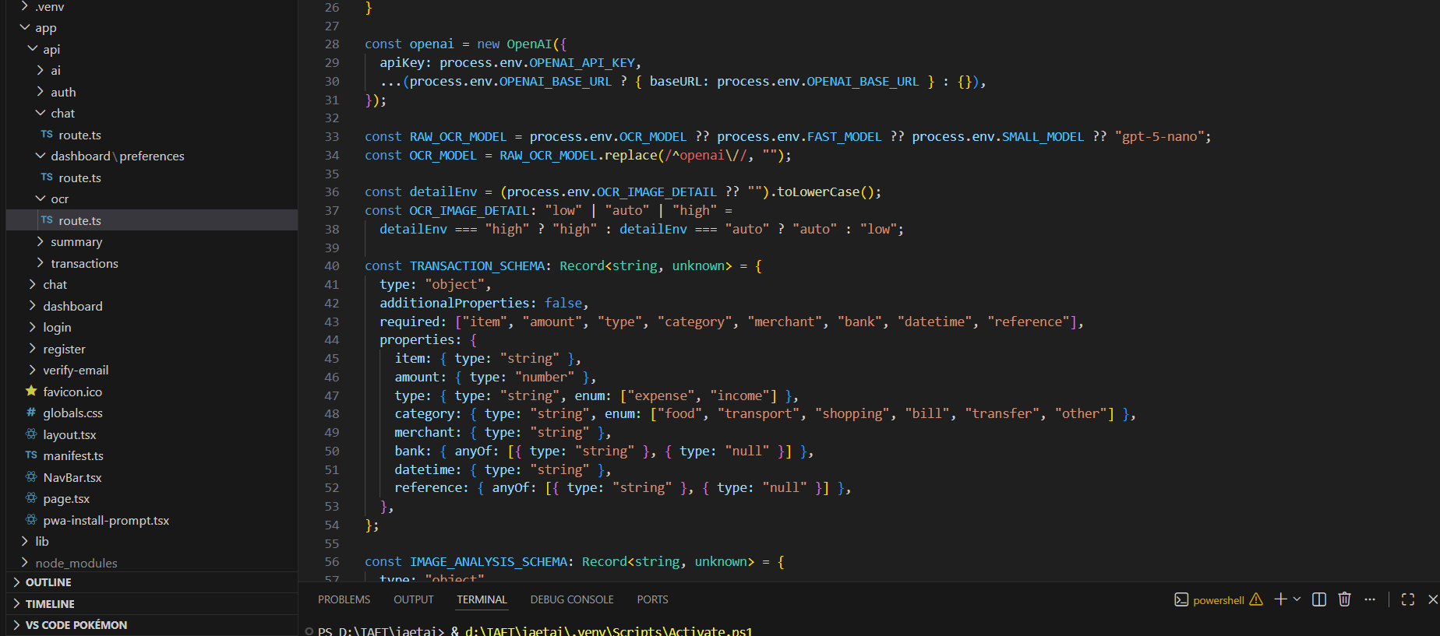1440x636 pixels.
Task: Split the terminal panel
Action: [1319, 599]
